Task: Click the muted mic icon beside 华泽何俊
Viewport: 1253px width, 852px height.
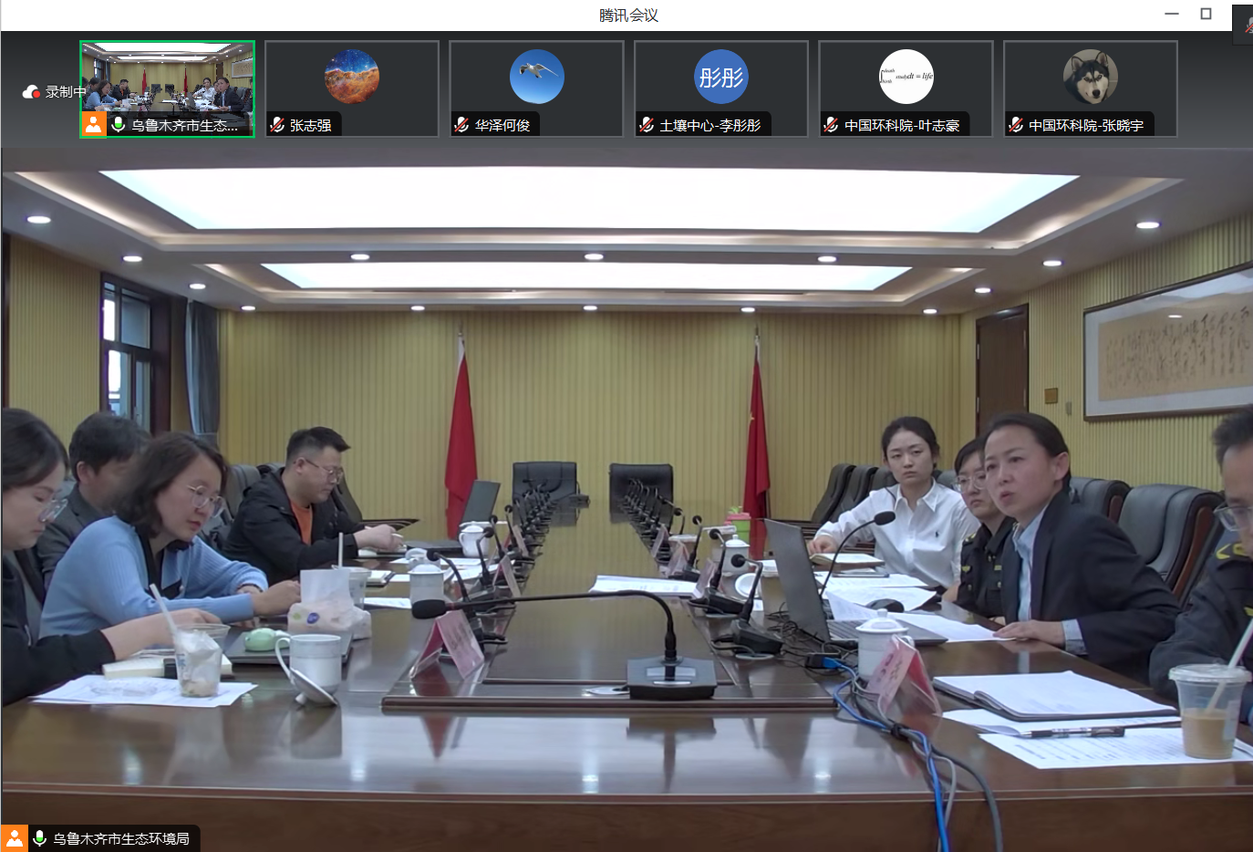Action: point(462,123)
